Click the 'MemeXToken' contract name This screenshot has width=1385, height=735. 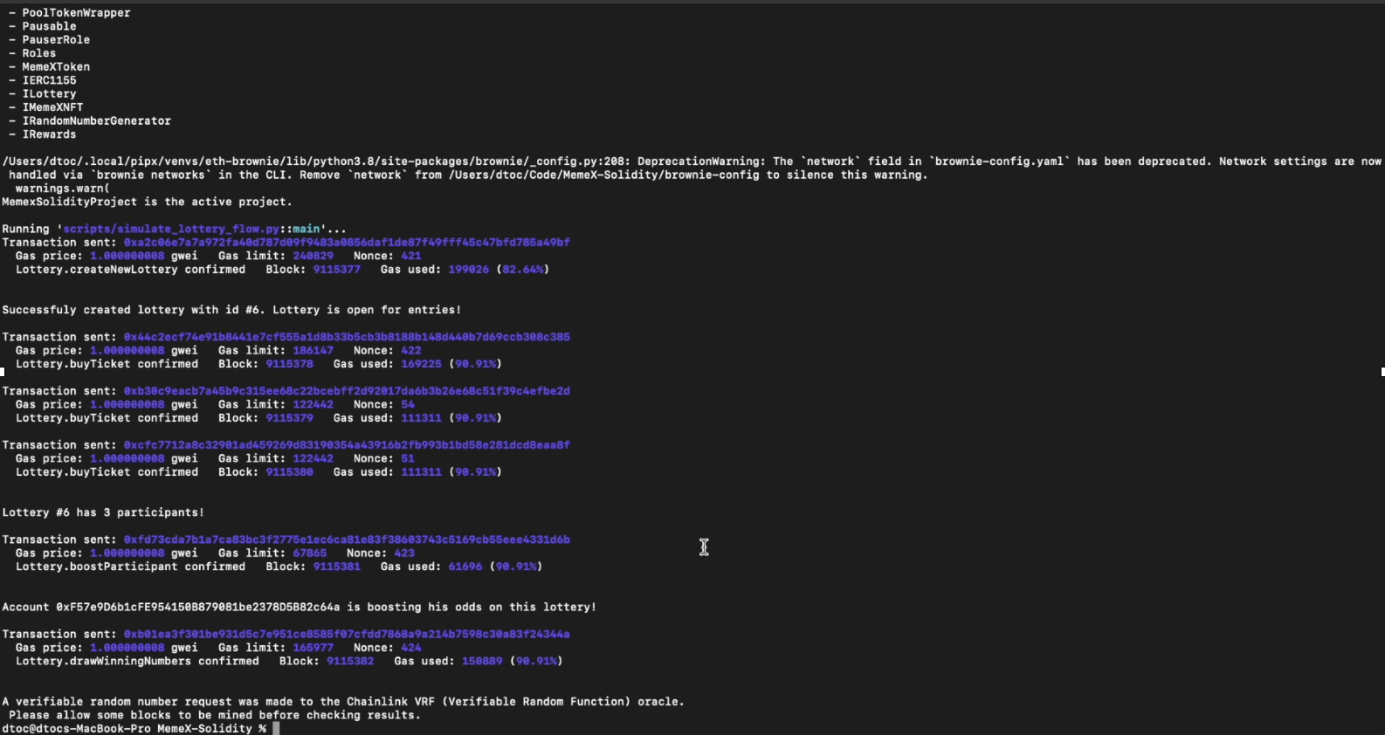pyautogui.click(x=56, y=67)
